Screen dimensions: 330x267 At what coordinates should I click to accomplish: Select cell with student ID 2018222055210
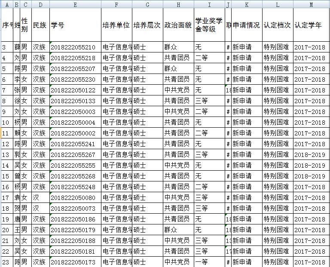click(x=75, y=47)
